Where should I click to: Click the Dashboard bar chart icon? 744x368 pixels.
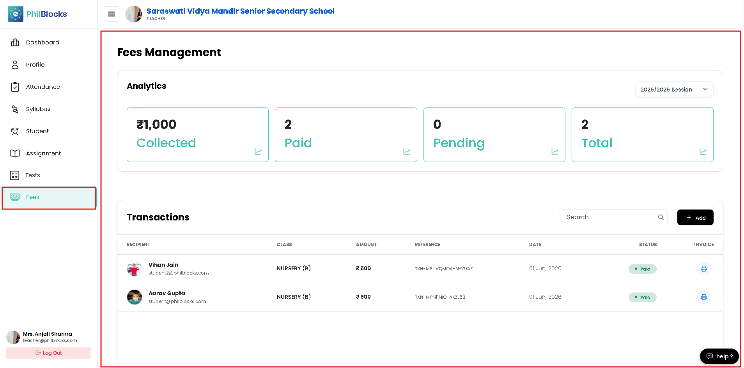(x=15, y=42)
